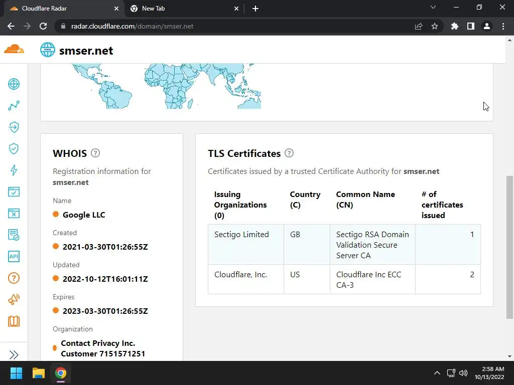This screenshot has width=514, height=385.
Task: Open a new browser tab with plus
Action: tap(255, 9)
